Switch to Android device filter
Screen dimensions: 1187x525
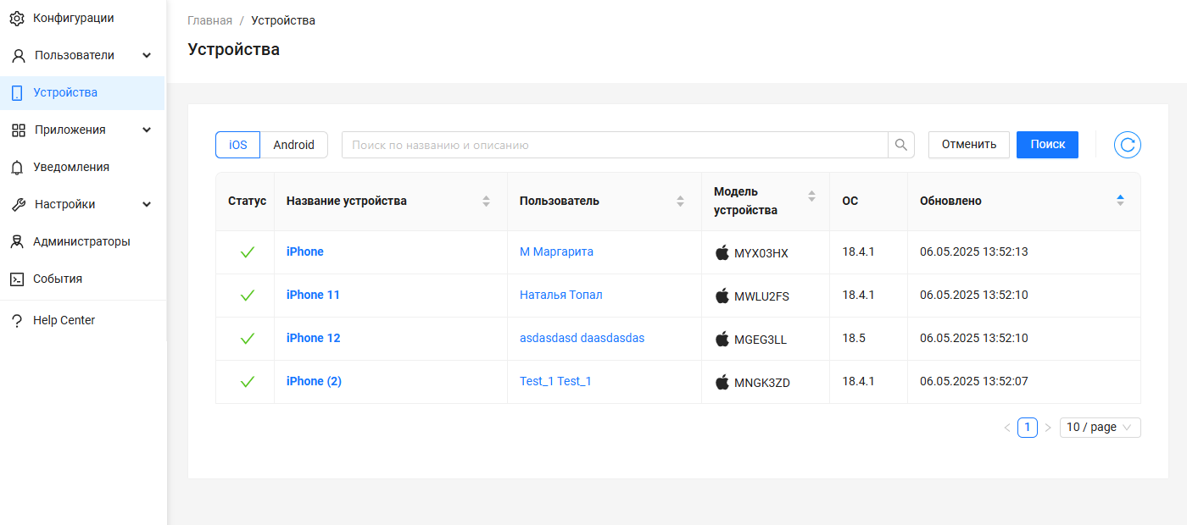293,145
